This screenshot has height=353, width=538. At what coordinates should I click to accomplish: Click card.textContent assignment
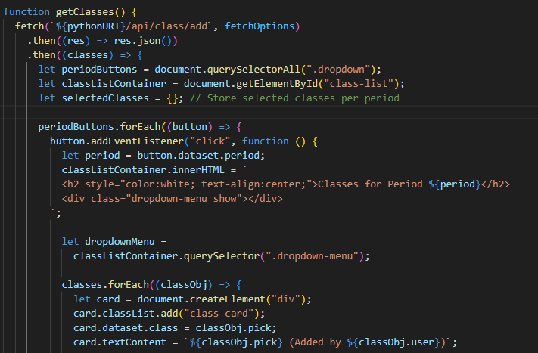point(120,342)
